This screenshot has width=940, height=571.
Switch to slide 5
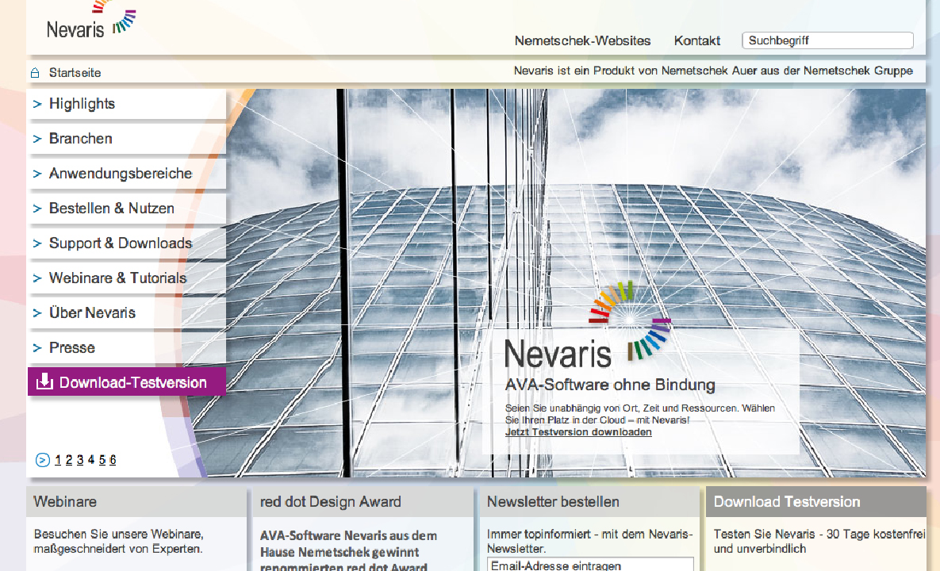tap(102, 459)
